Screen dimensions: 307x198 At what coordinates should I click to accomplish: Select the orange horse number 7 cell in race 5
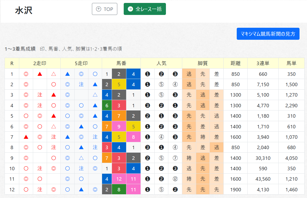click(x=119, y=116)
